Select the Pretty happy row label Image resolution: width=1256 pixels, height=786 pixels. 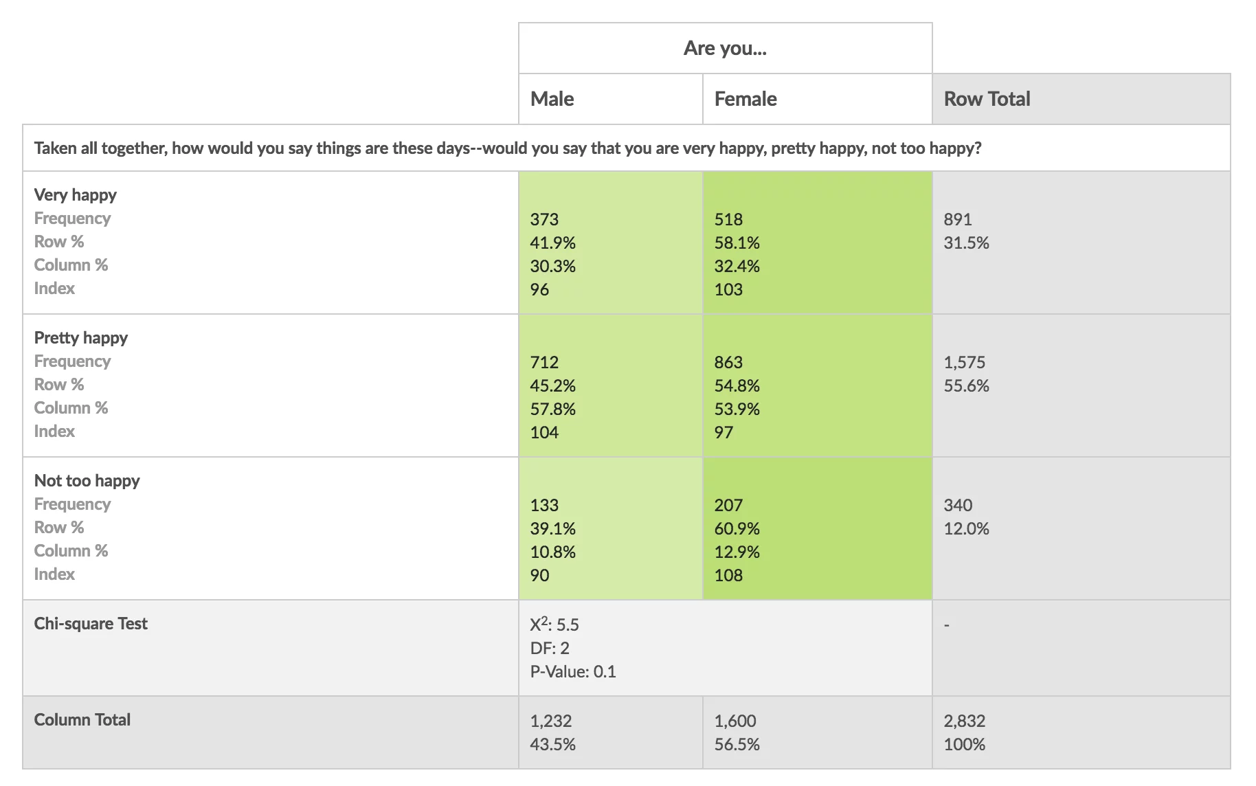(x=81, y=338)
